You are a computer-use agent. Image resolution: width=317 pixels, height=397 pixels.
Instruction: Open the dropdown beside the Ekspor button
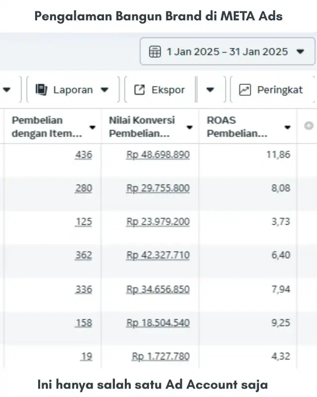point(211,90)
